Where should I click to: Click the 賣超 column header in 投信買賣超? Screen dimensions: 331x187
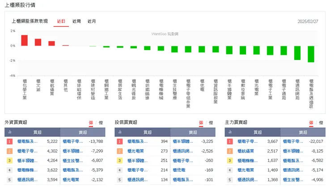193,132
